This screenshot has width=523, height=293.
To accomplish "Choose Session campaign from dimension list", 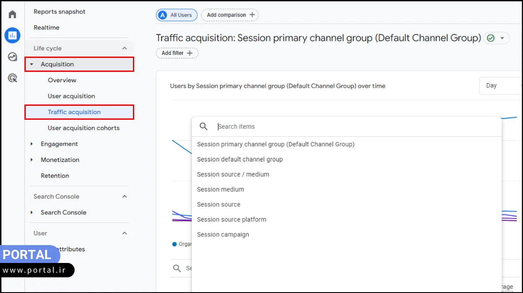I will [223, 234].
